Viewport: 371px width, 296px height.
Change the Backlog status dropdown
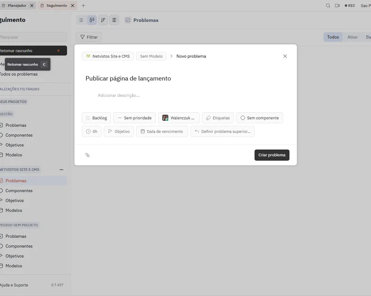click(x=96, y=118)
